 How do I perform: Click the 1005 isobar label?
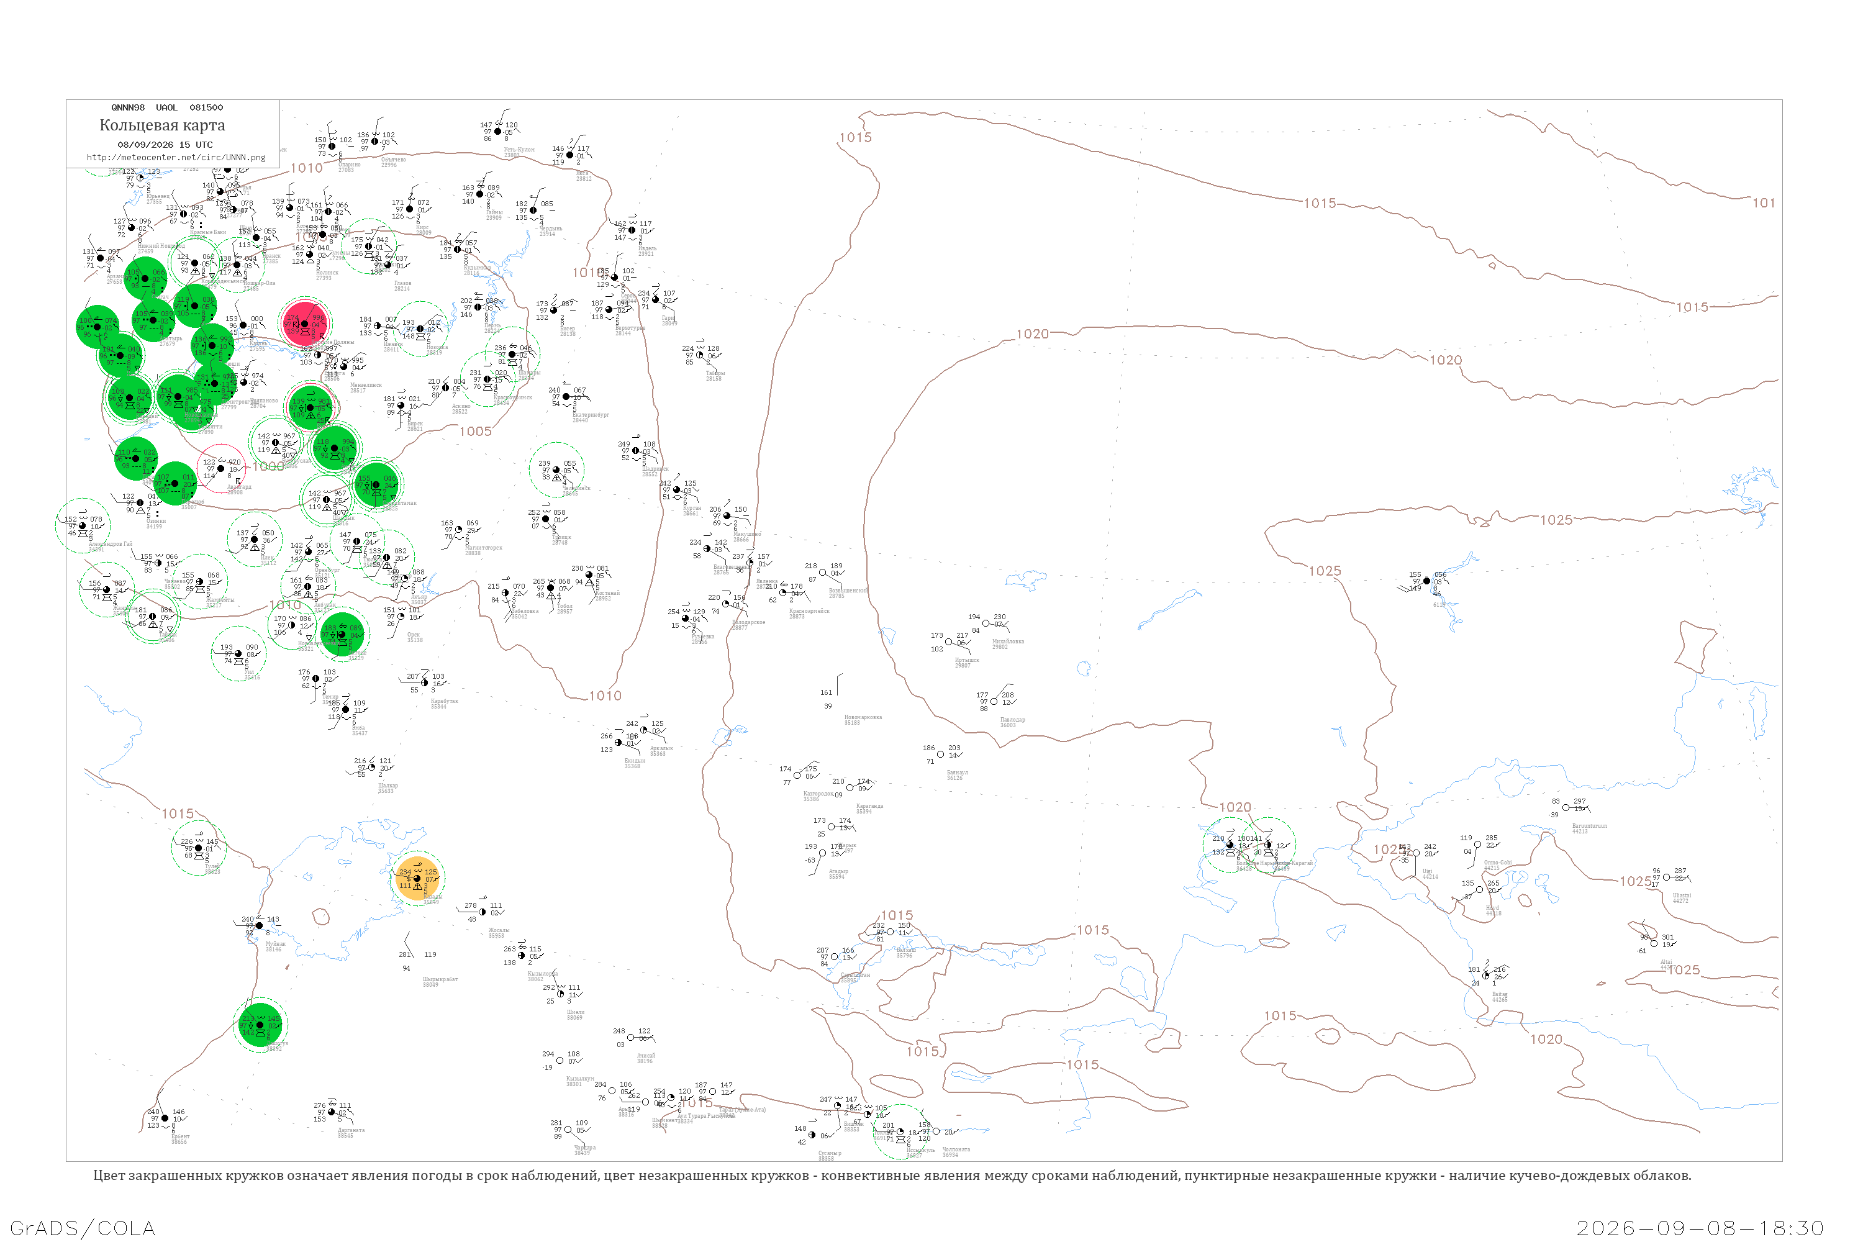(x=475, y=431)
